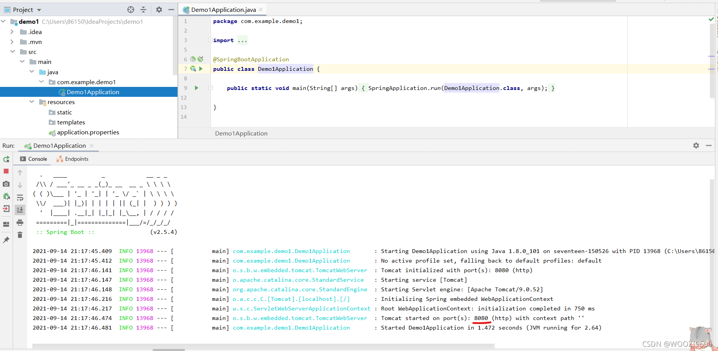This screenshot has width=718, height=351.
Task: Click the Spring Boot version (v2.5.4) text
Action: [x=164, y=232]
